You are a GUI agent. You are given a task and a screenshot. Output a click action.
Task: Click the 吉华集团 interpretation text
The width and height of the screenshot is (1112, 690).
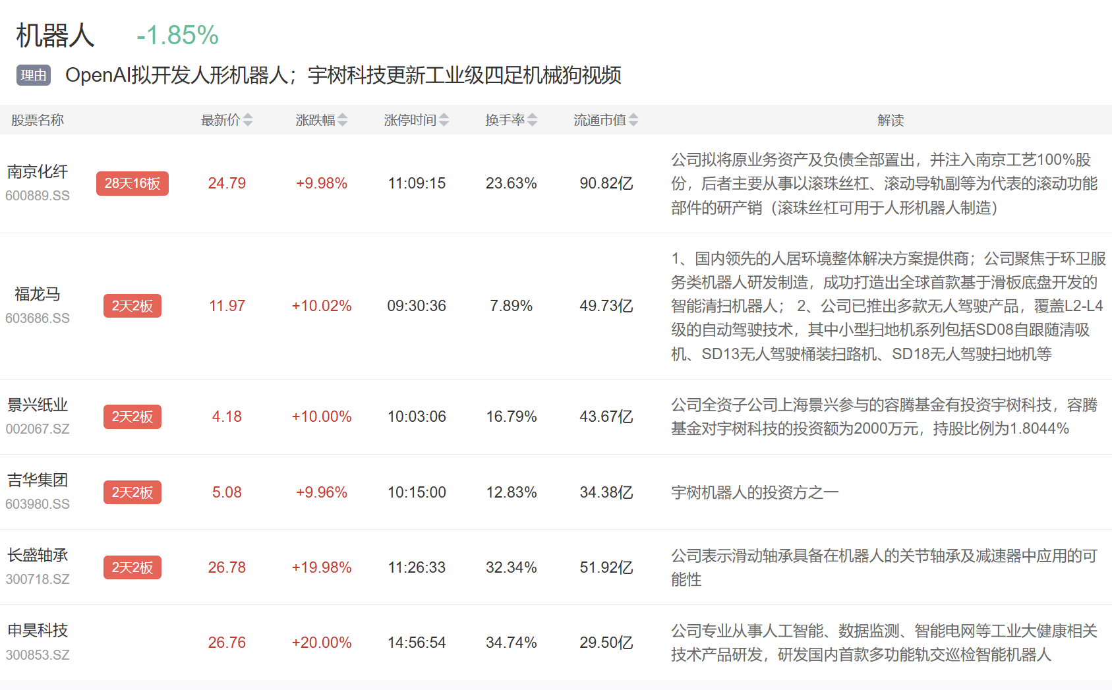point(755,492)
